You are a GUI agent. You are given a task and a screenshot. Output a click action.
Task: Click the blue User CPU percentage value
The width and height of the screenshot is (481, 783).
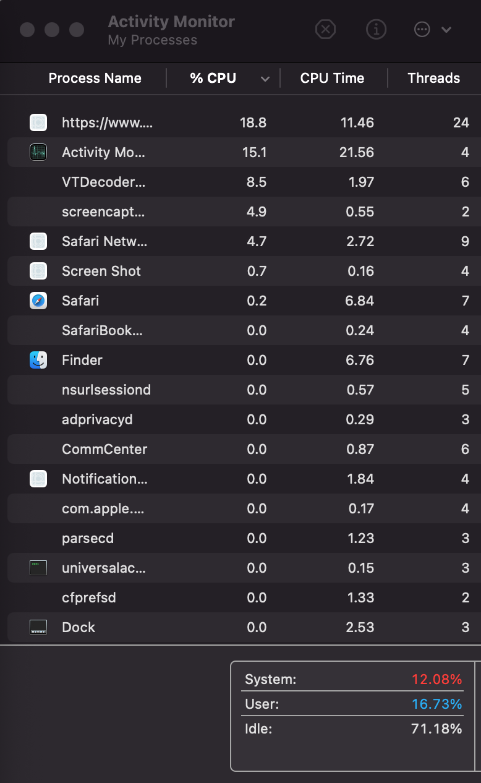(x=436, y=704)
